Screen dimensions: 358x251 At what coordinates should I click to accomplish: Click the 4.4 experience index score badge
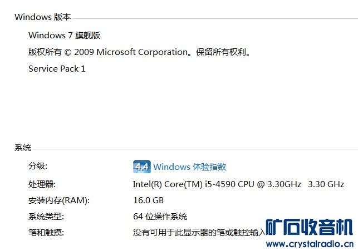[141, 167]
